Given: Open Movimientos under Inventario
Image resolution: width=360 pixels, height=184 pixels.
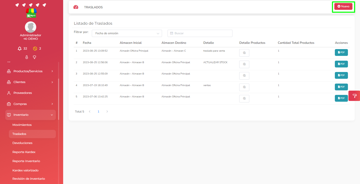Looking at the screenshot, I should pos(22,125).
